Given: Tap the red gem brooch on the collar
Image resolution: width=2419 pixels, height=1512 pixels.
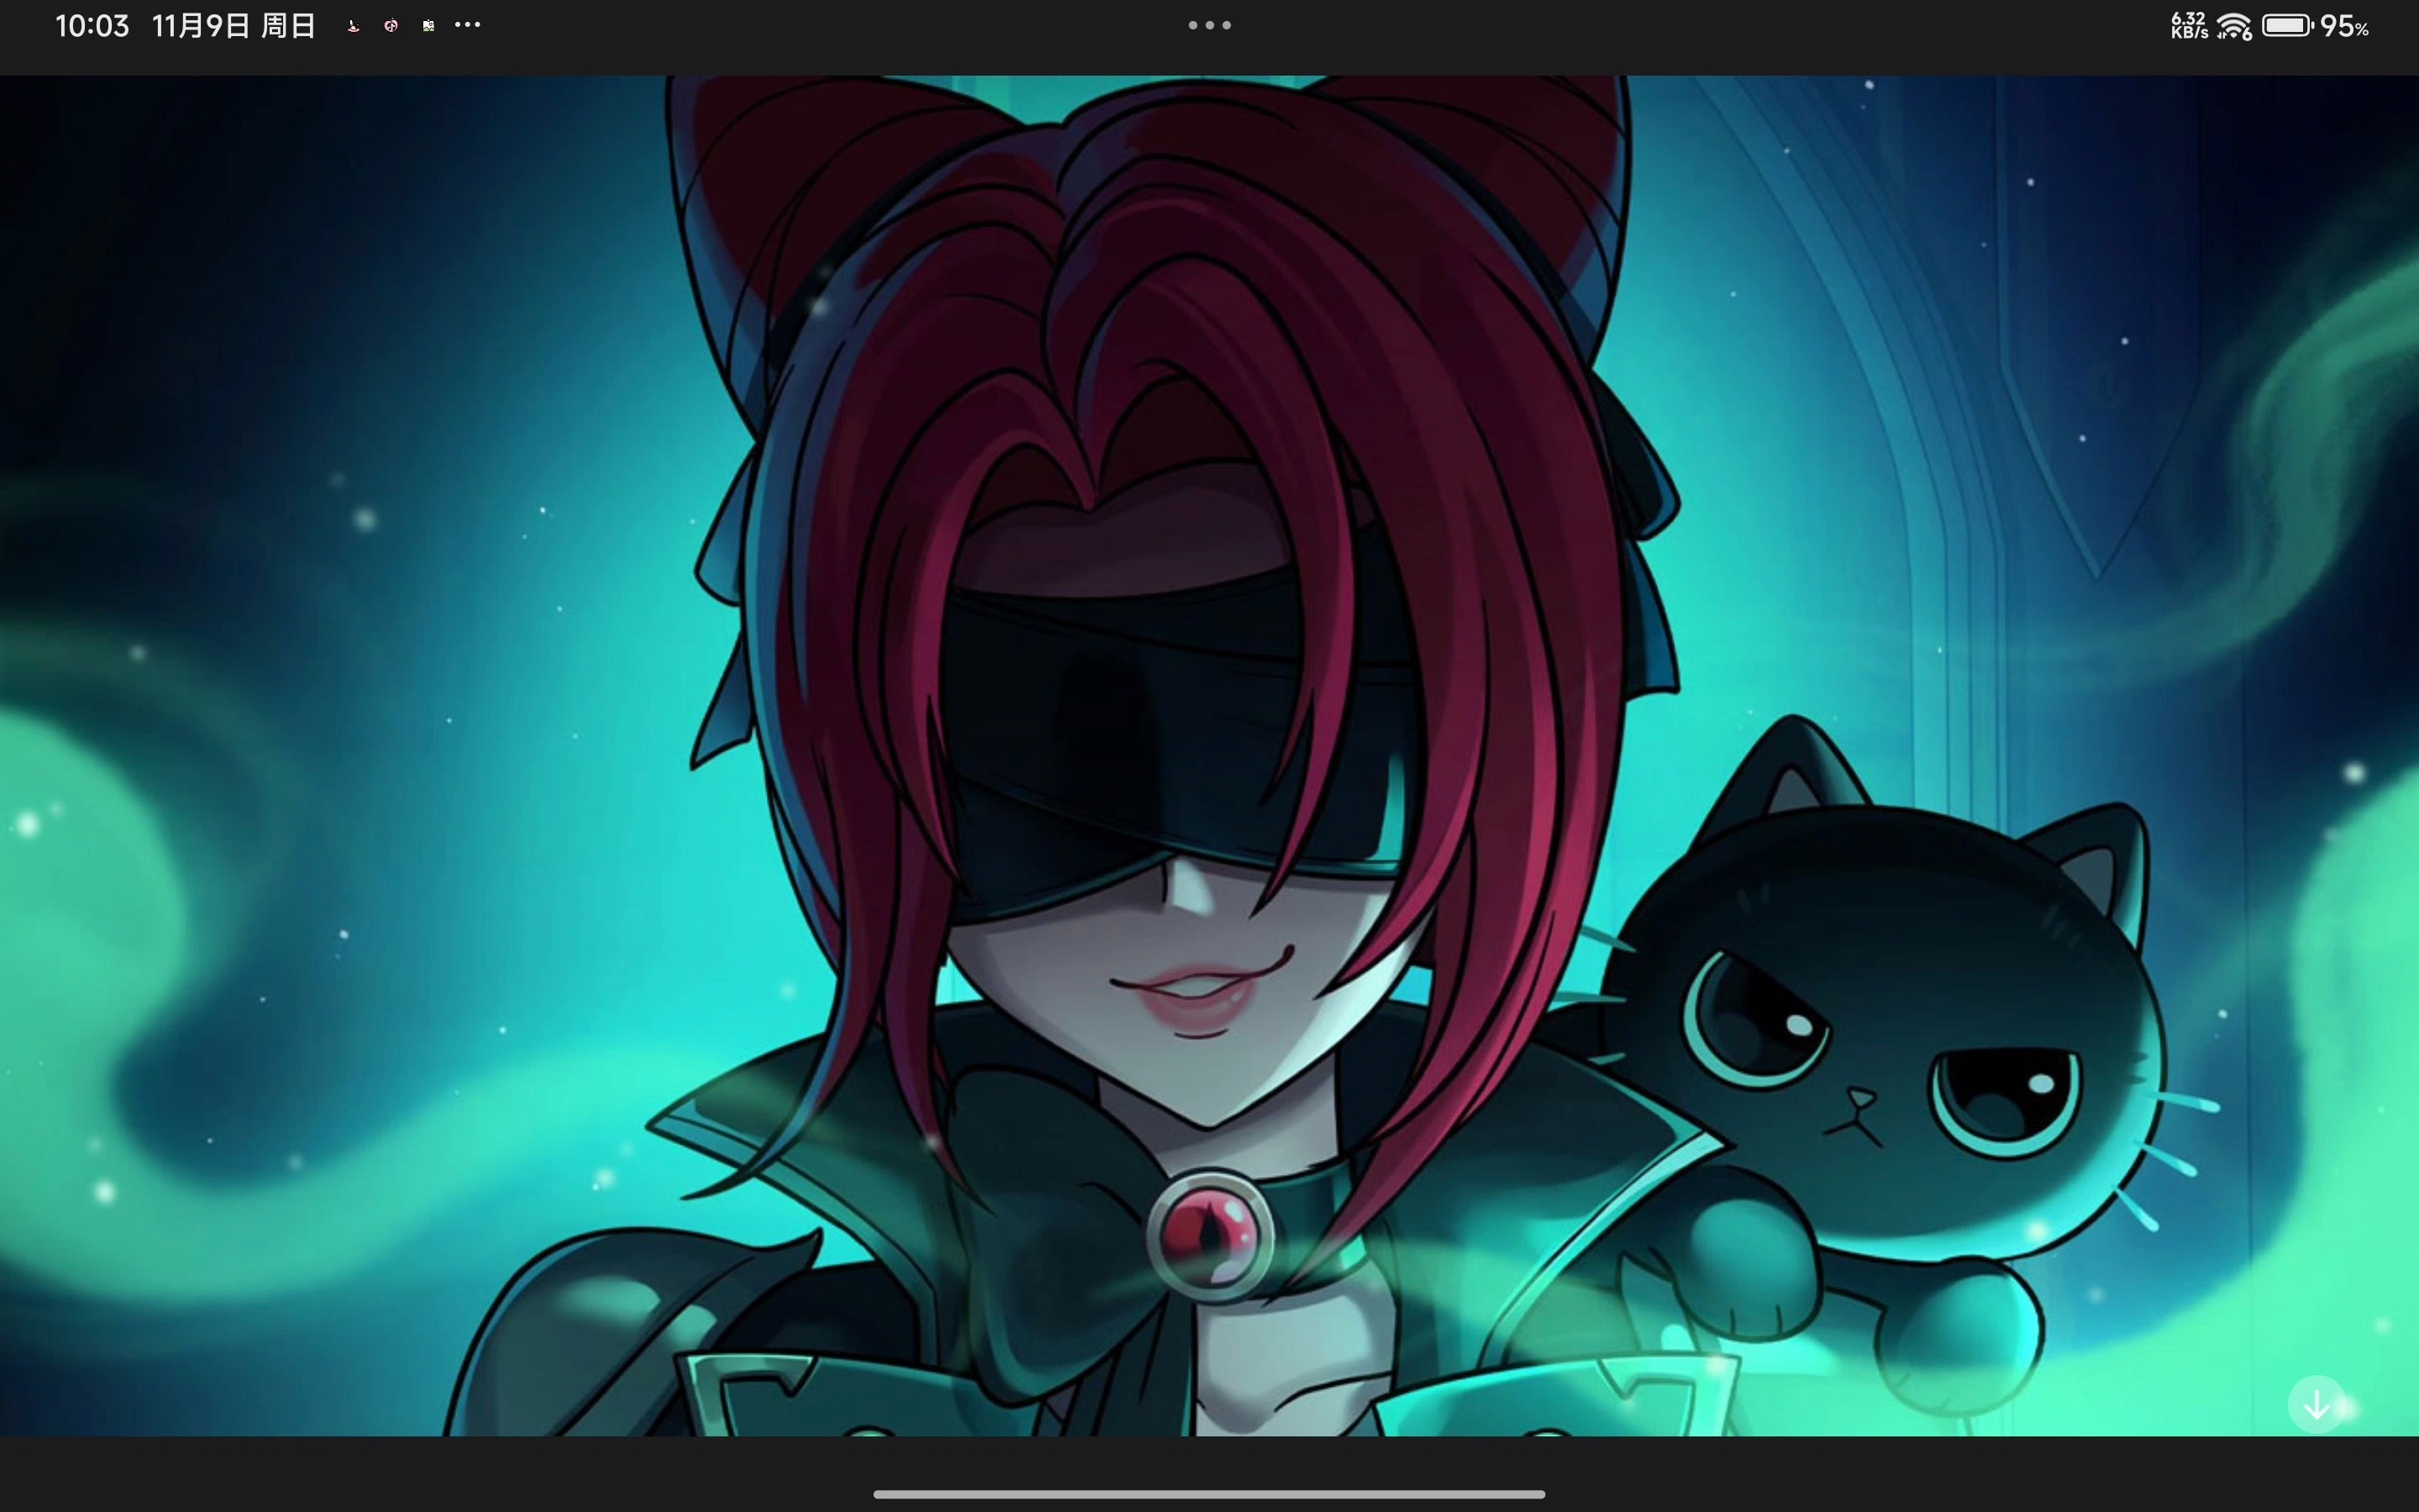Looking at the screenshot, I should click(x=1210, y=1236).
